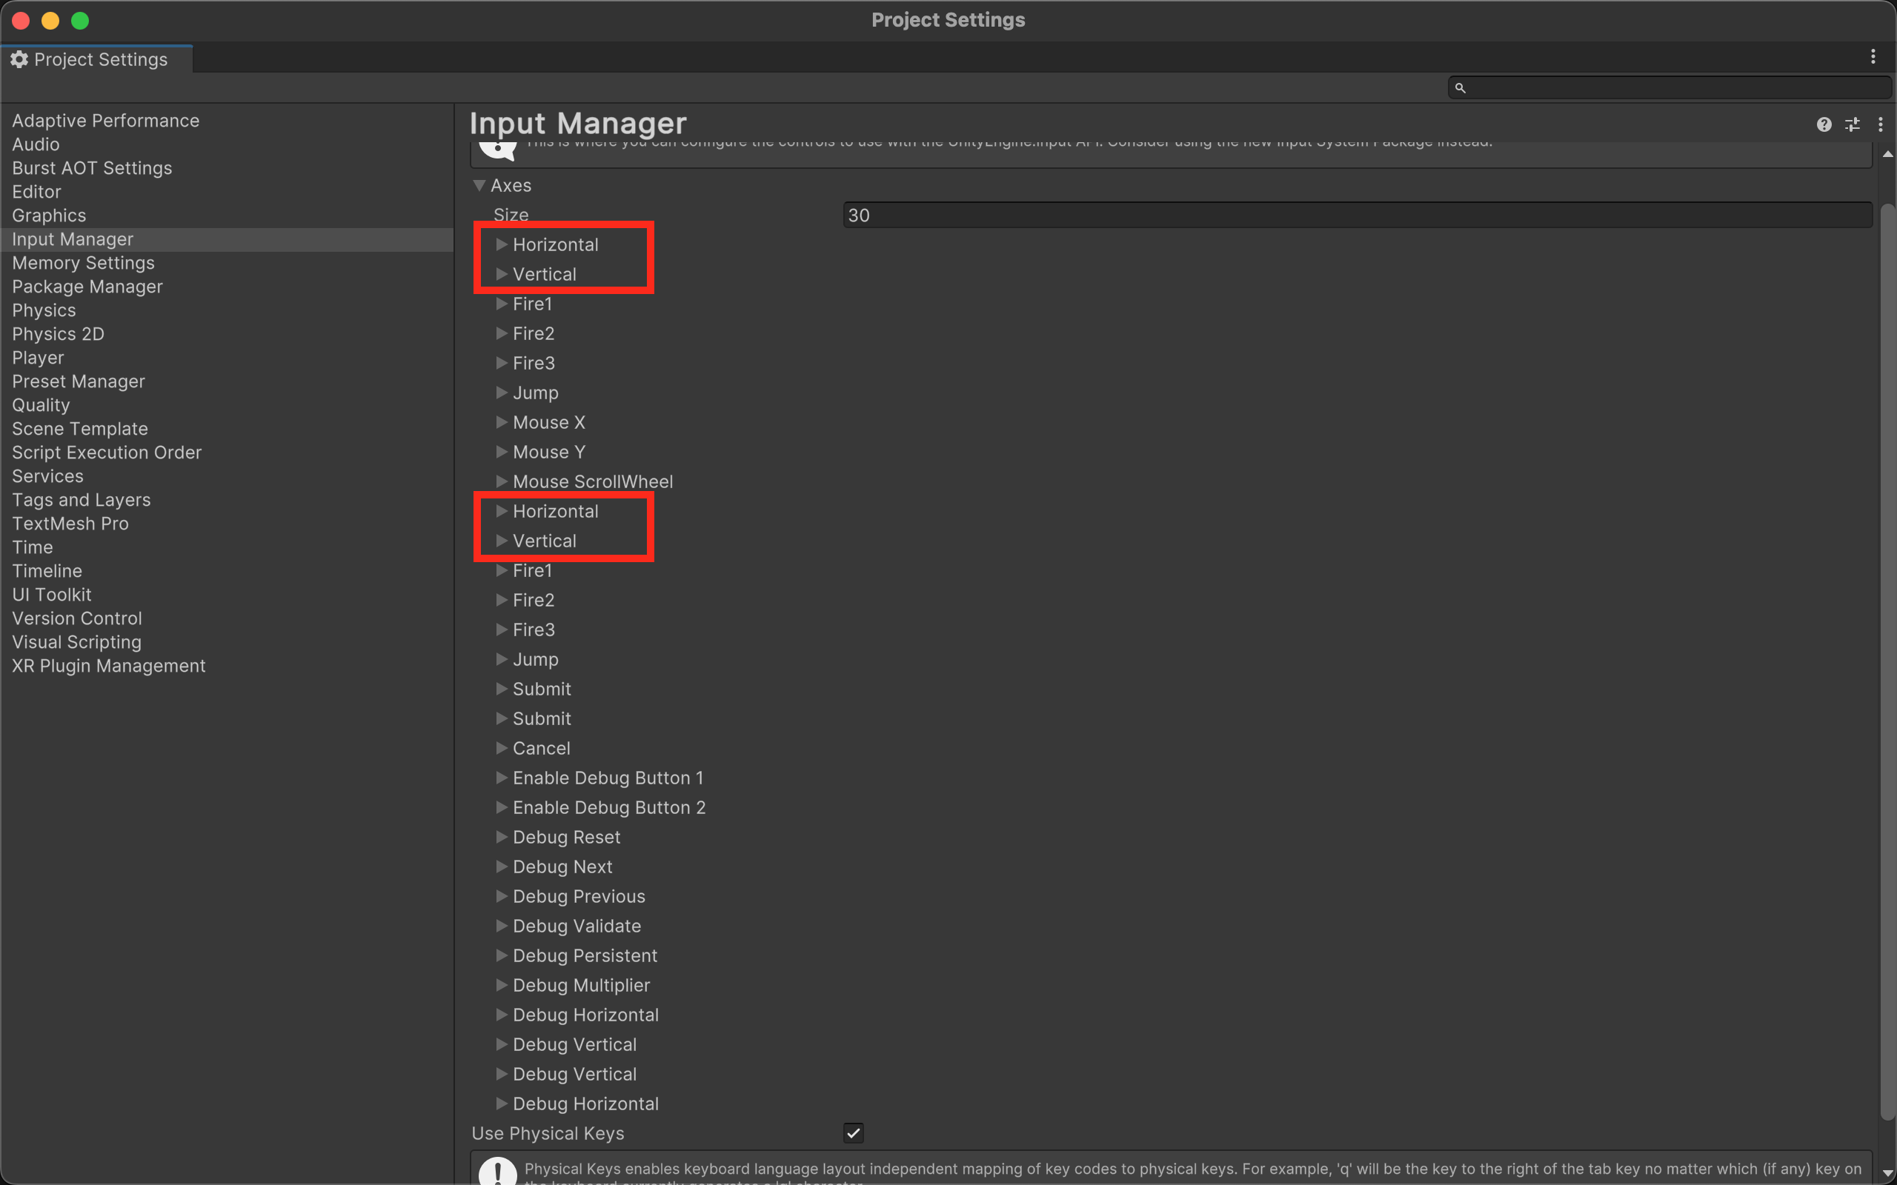Click the console icon below the Input Manager title
The width and height of the screenshot is (1897, 1185).
click(499, 149)
